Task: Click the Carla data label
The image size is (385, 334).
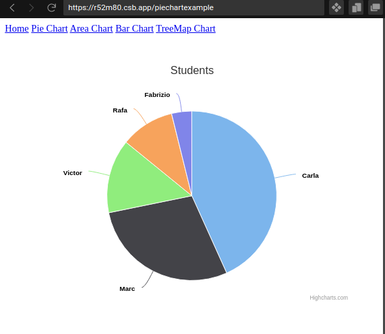Action: 310,176
